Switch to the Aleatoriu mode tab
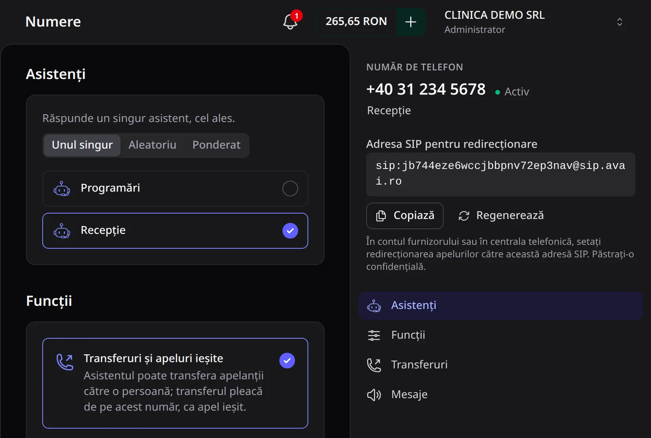651x438 pixels. (153, 145)
